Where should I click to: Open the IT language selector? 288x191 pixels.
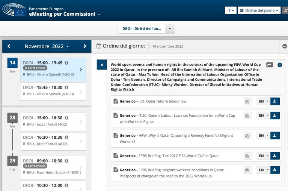[231, 10]
